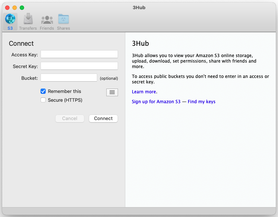Minimize the window using yellow button
The height and width of the screenshot is (217, 278).
click(15, 7)
